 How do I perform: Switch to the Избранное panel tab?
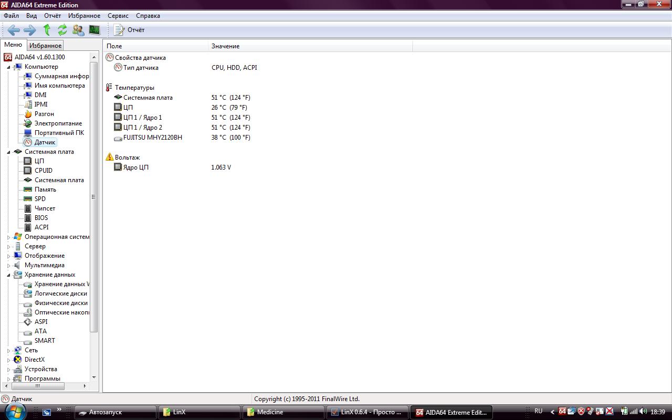pos(45,46)
